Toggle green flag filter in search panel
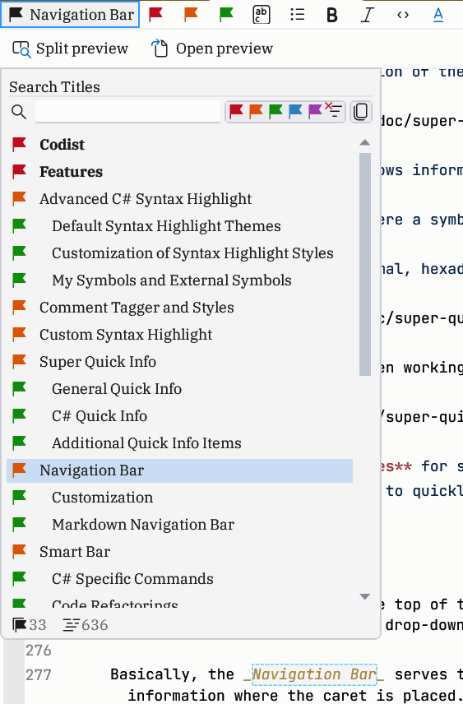Image resolution: width=463 pixels, height=704 pixels. click(275, 111)
